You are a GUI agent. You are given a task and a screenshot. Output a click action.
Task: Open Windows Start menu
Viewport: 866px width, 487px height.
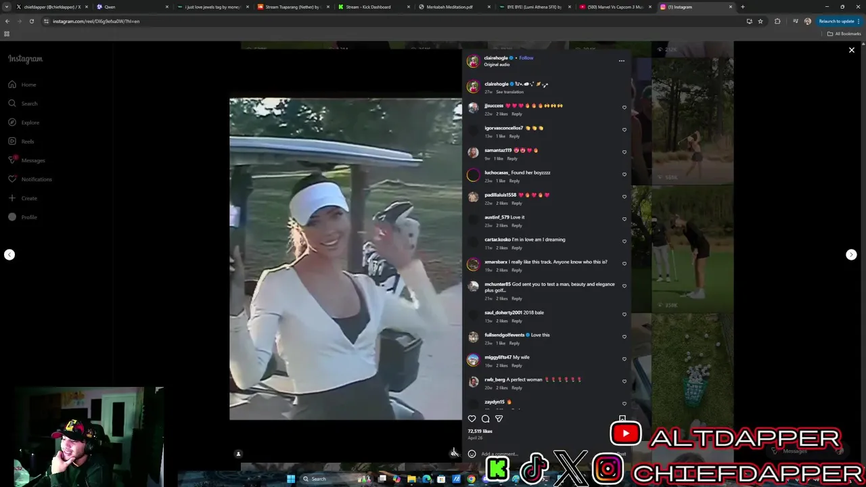(291, 479)
